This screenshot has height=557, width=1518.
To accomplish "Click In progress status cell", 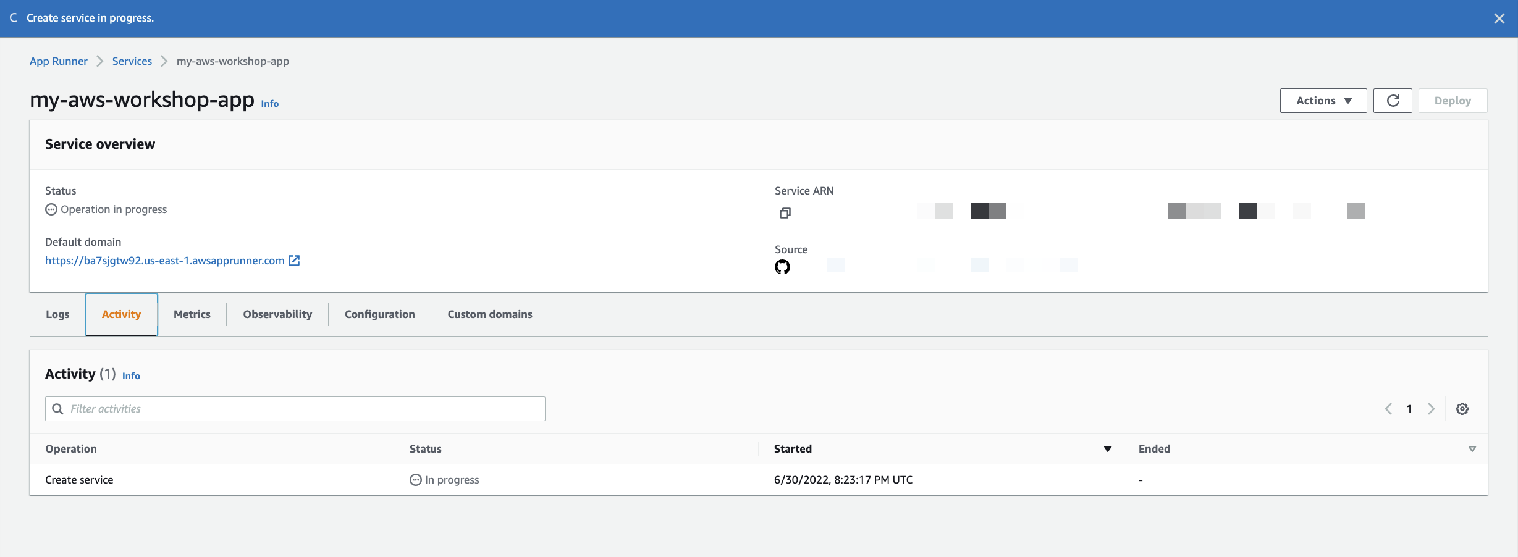I will coord(445,480).
